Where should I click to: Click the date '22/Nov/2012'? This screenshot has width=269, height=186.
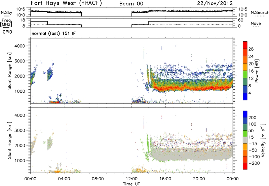(215, 3)
